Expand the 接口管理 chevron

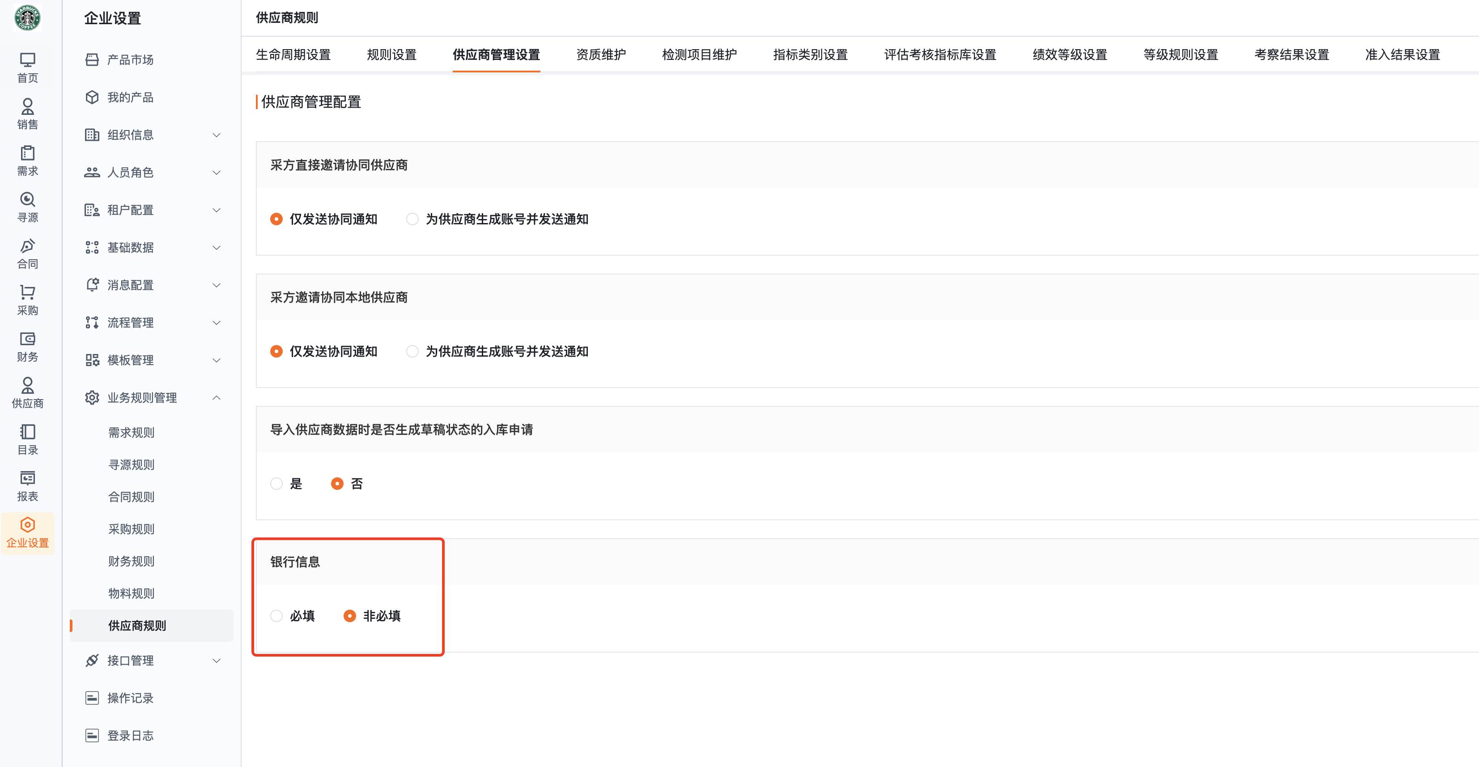(217, 660)
